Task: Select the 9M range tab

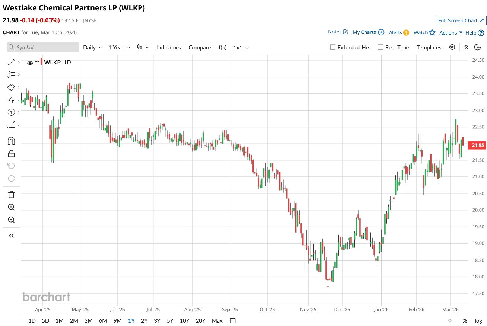Action: [118, 320]
